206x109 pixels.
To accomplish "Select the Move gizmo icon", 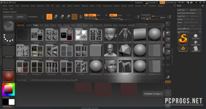I will pos(56,17).
